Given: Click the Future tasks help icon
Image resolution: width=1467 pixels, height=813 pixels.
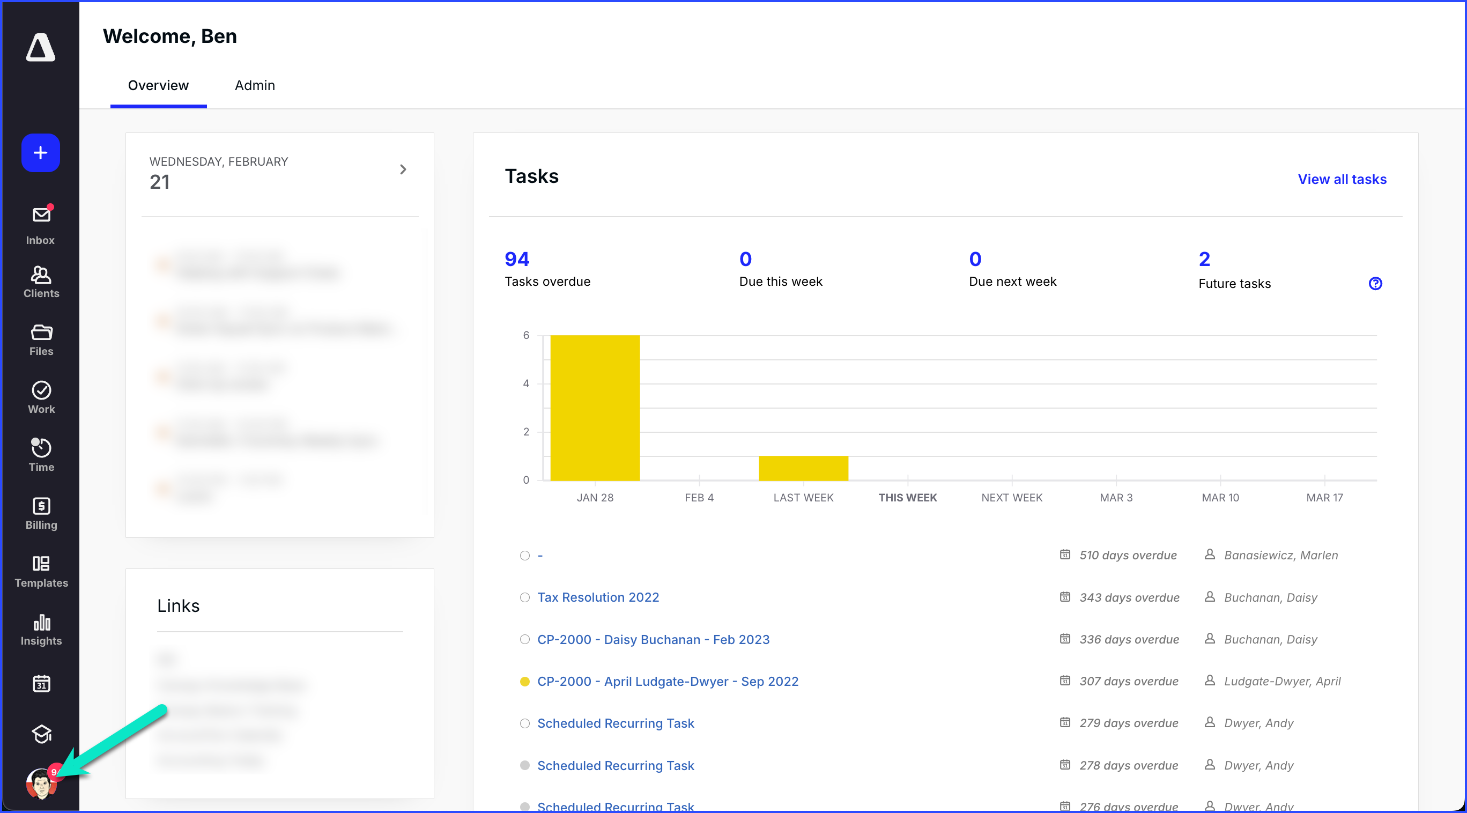Looking at the screenshot, I should click(1375, 283).
